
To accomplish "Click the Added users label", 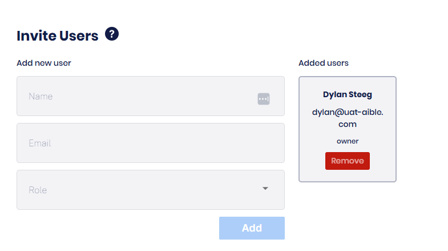I will coord(324,63).
